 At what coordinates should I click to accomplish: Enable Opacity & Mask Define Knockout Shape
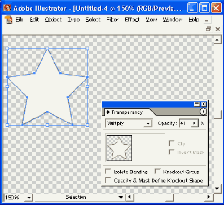click(x=108, y=180)
